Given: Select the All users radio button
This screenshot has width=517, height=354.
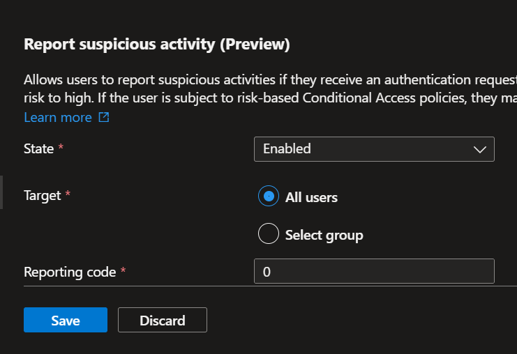Looking at the screenshot, I should pyautogui.click(x=269, y=197).
